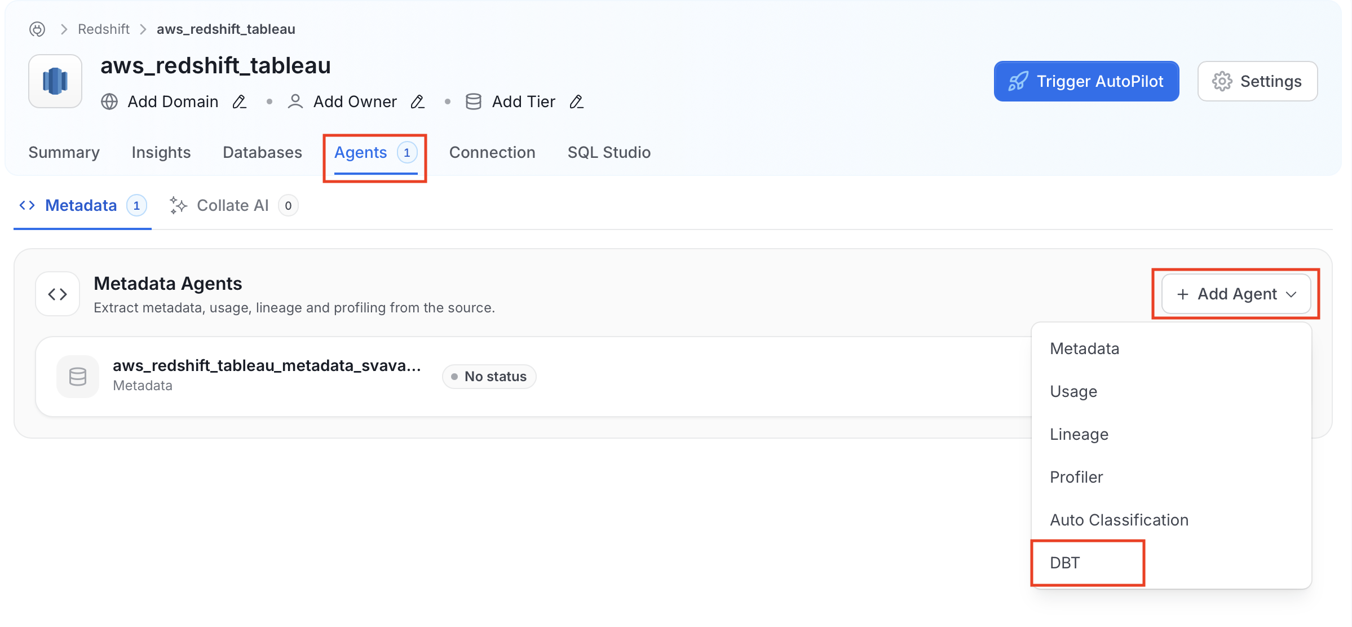Image resolution: width=1352 pixels, height=627 pixels.
Task: Click the Redshift breadcrumb link
Action: pyautogui.click(x=104, y=29)
